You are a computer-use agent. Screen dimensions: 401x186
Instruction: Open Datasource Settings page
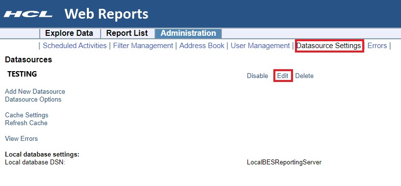[329, 46]
